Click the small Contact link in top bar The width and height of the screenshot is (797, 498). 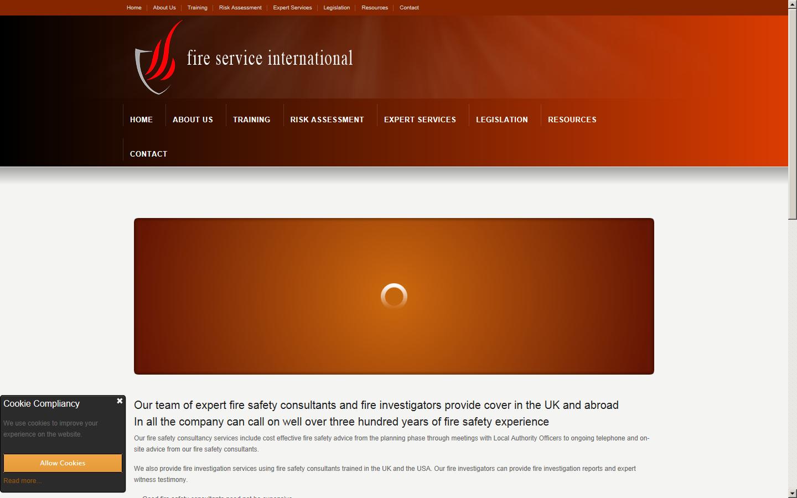[409, 8]
